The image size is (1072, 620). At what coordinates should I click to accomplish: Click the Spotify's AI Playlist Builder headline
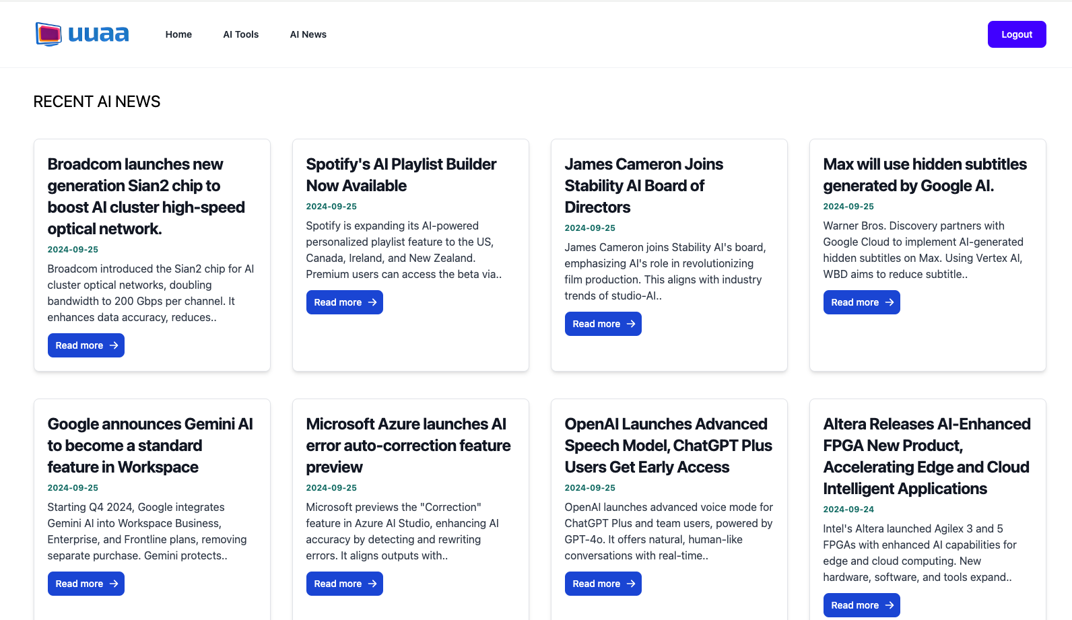tap(401, 175)
